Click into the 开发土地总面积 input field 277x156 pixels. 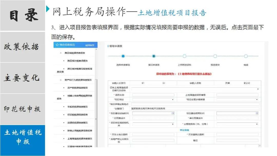[x=153, y=135]
